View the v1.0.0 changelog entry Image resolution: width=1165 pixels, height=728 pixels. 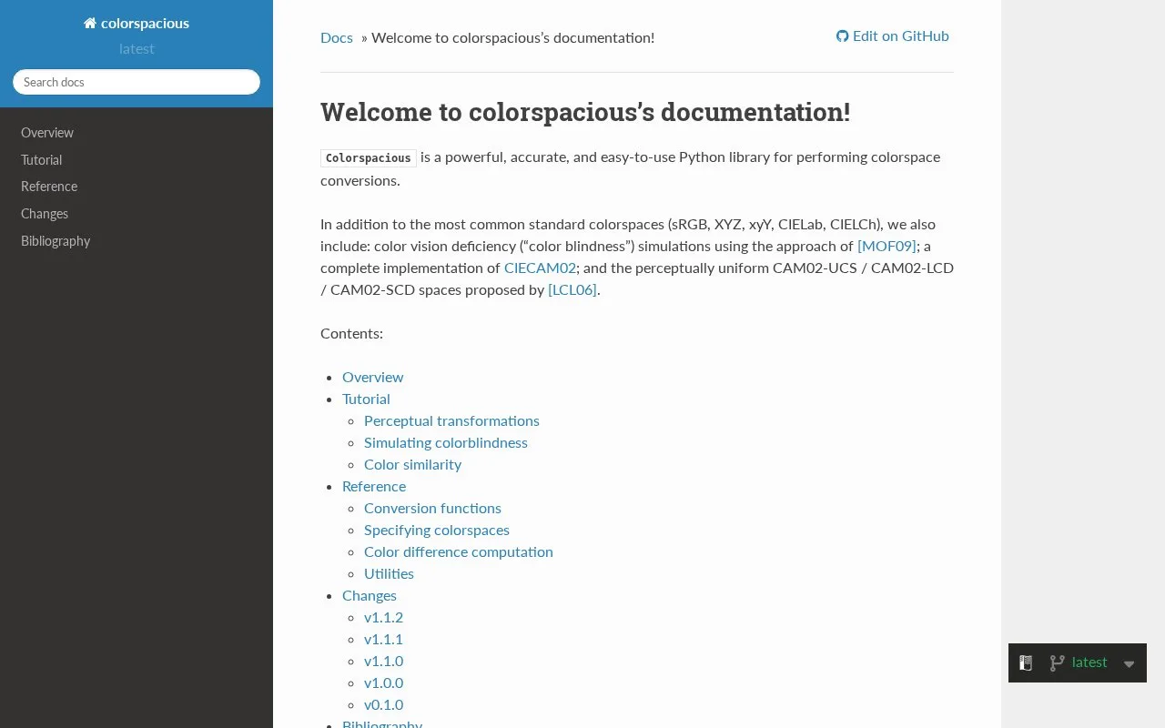384,682
